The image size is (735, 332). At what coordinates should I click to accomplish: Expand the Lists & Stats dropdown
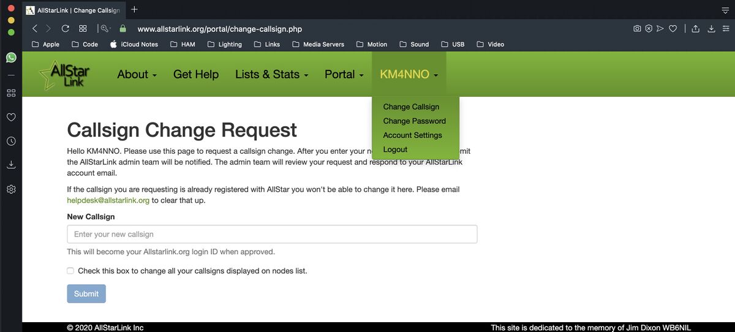click(x=271, y=74)
